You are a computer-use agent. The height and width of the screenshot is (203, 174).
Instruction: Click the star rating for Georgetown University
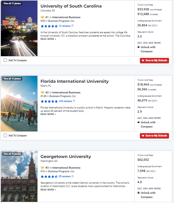(49, 177)
